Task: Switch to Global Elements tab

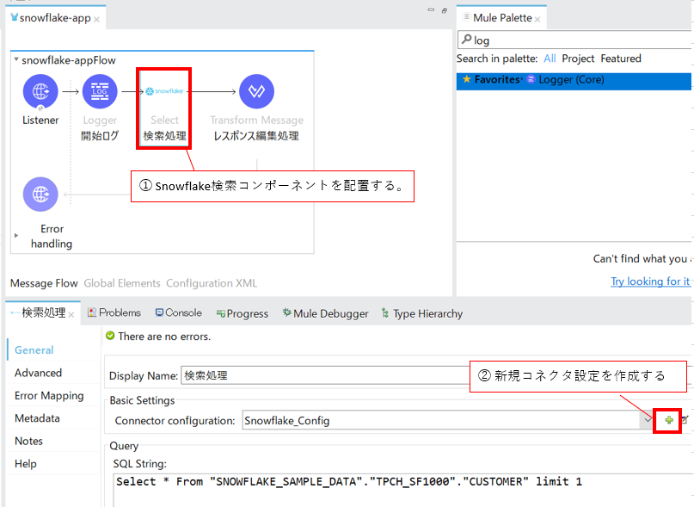Action: coord(121,283)
